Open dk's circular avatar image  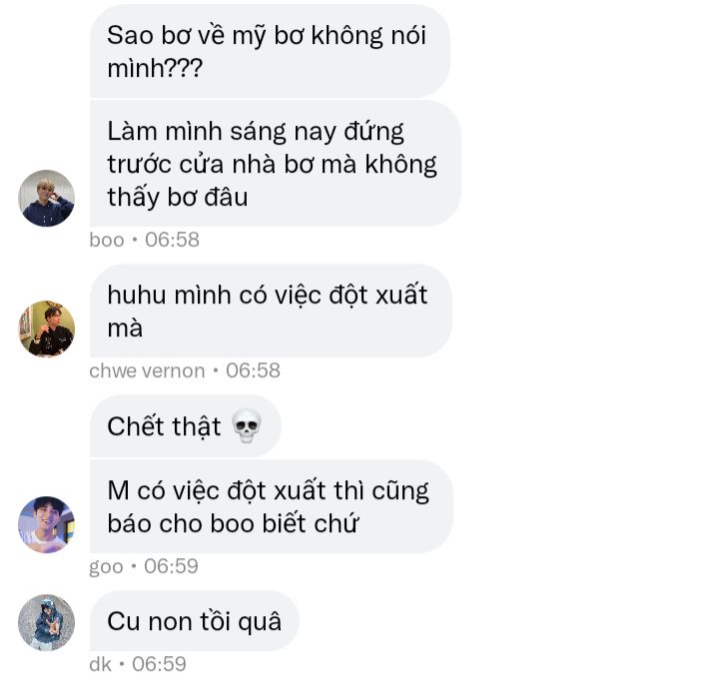click(x=46, y=622)
